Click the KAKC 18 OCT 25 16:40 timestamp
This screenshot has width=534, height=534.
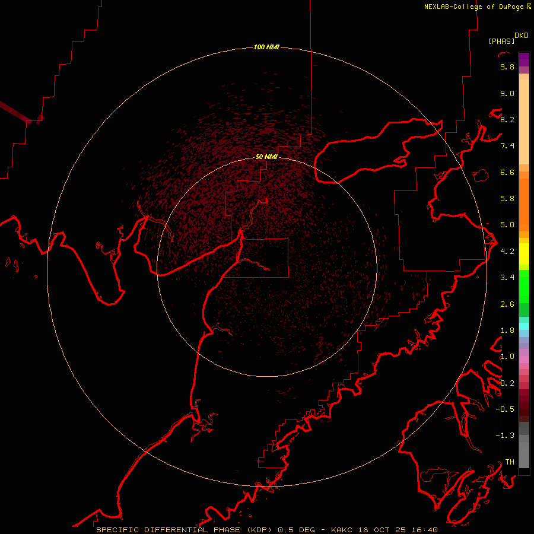384,530
